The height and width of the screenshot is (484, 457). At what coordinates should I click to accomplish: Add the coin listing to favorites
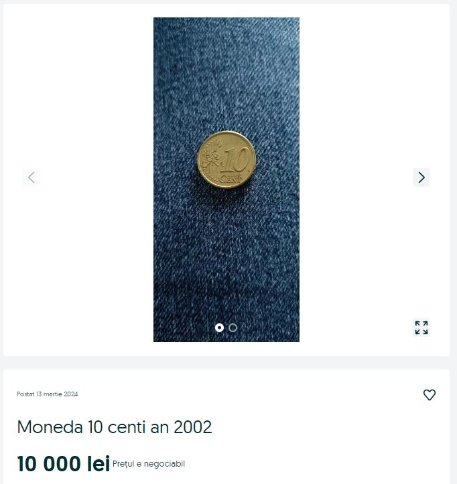429,395
